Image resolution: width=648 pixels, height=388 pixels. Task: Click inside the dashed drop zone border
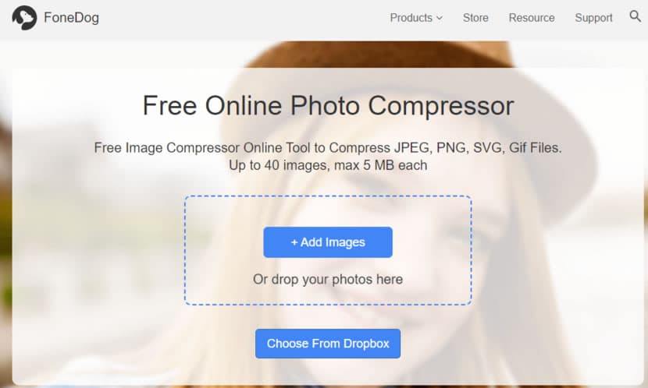[x=328, y=214]
